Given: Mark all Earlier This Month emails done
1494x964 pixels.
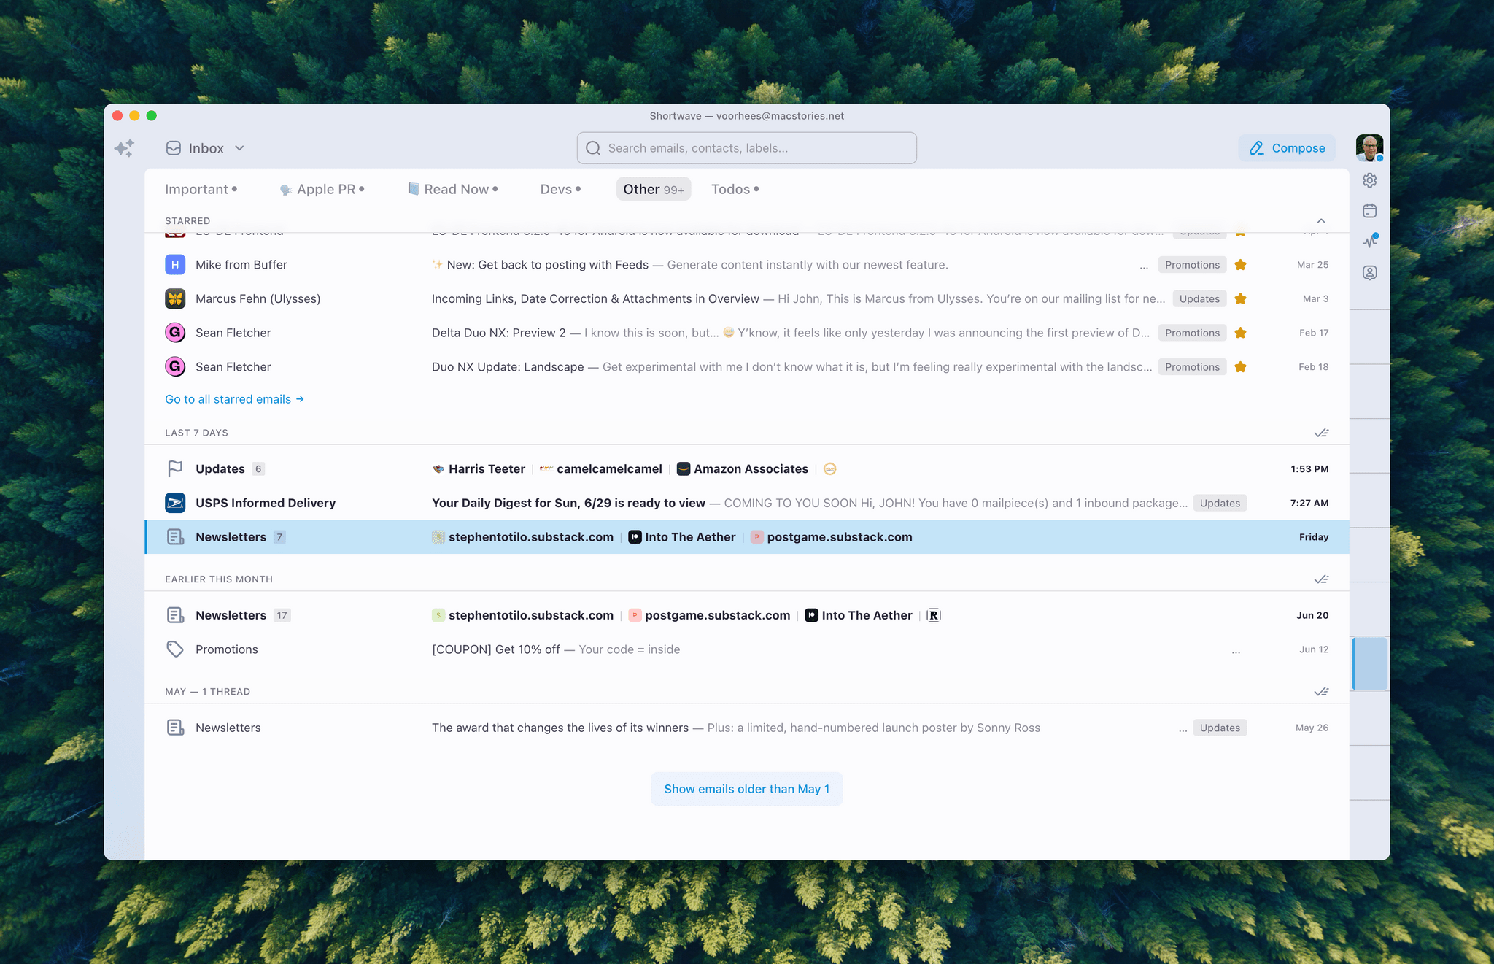Looking at the screenshot, I should point(1321,579).
